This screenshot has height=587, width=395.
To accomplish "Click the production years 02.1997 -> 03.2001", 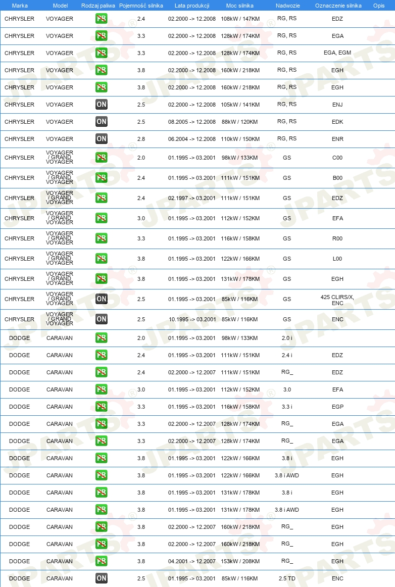I will [x=192, y=198].
